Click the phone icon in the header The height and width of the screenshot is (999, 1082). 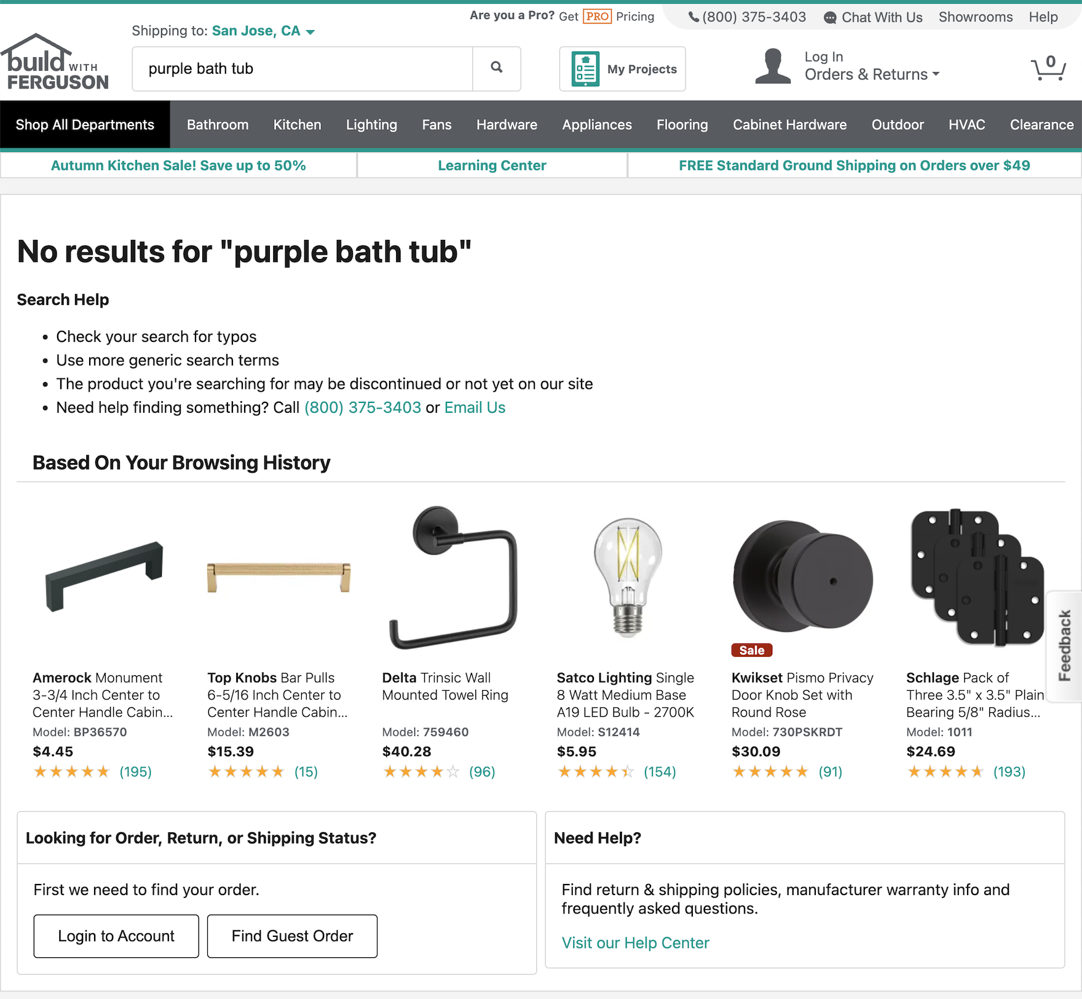click(693, 17)
